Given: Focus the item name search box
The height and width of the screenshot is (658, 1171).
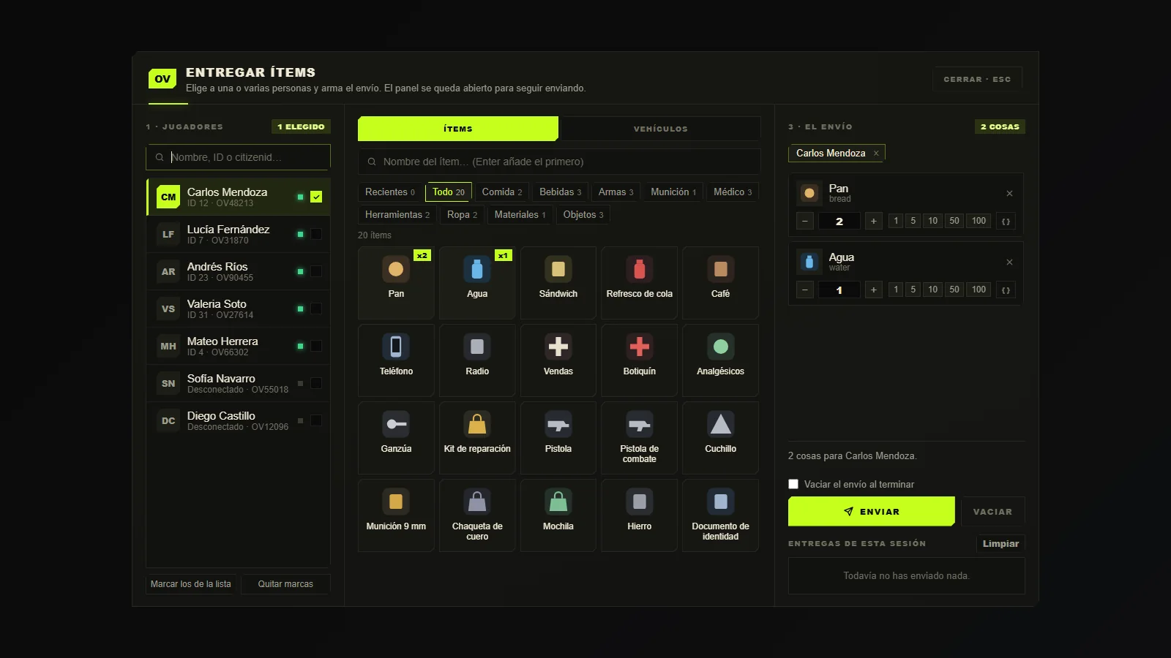Looking at the screenshot, I should pos(559,162).
